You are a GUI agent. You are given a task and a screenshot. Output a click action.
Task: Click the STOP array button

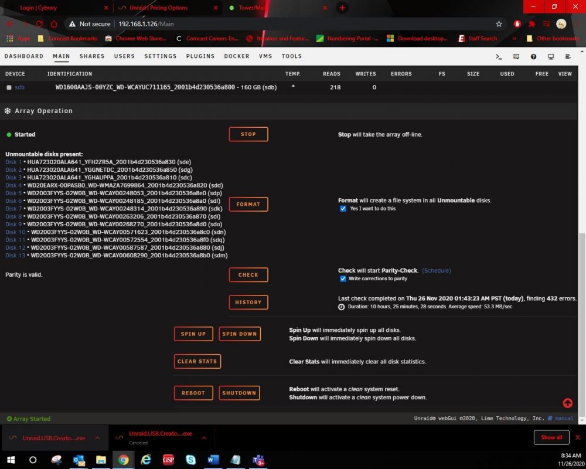248,134
